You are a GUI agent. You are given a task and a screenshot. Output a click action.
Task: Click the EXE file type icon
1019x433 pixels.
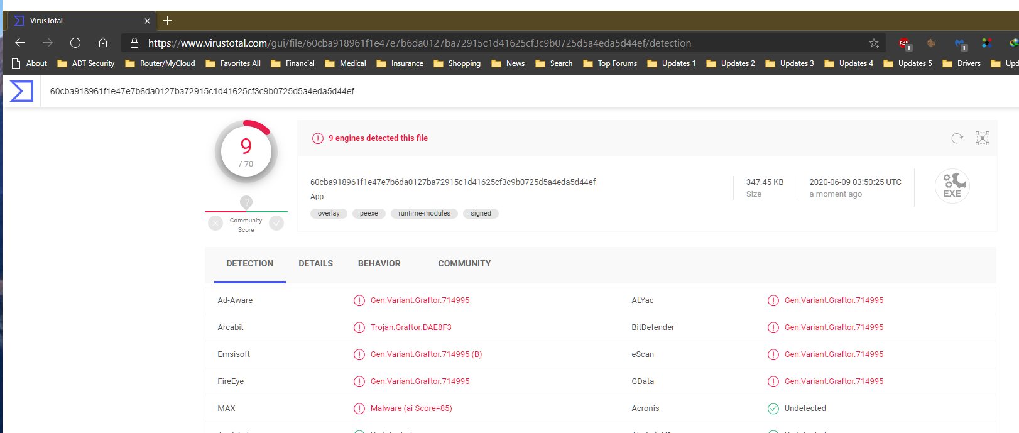[952, 187]
